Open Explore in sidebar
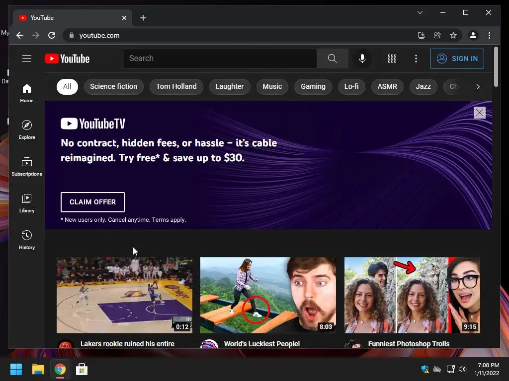 tap(27, 130)
